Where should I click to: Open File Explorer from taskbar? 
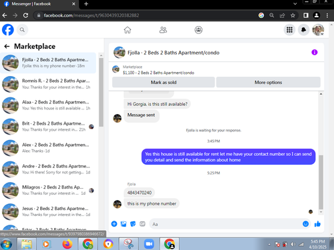(x=27, y=244)
